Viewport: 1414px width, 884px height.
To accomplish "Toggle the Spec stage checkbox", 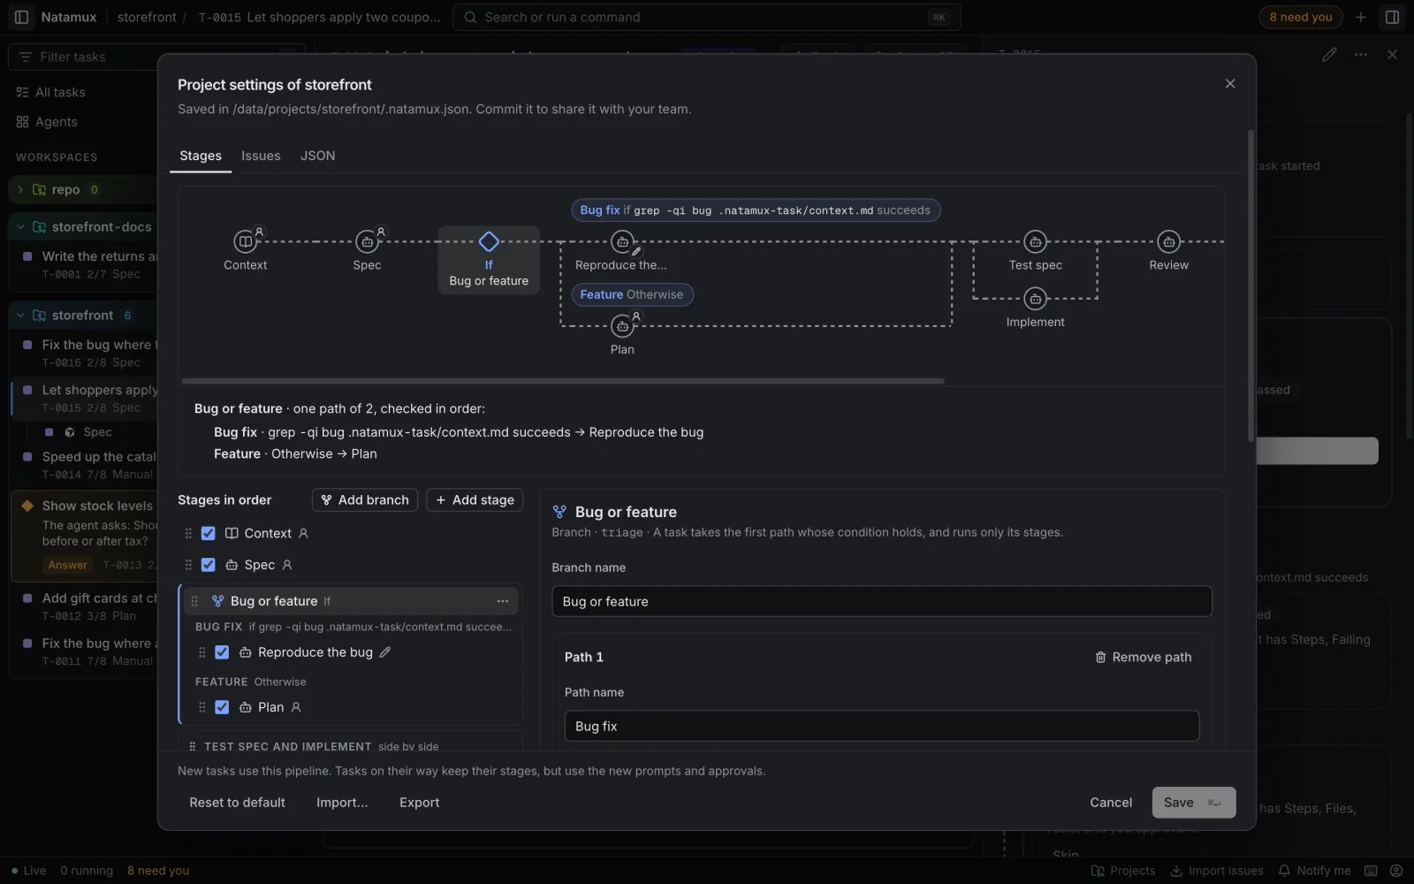I will pos(208,565).
